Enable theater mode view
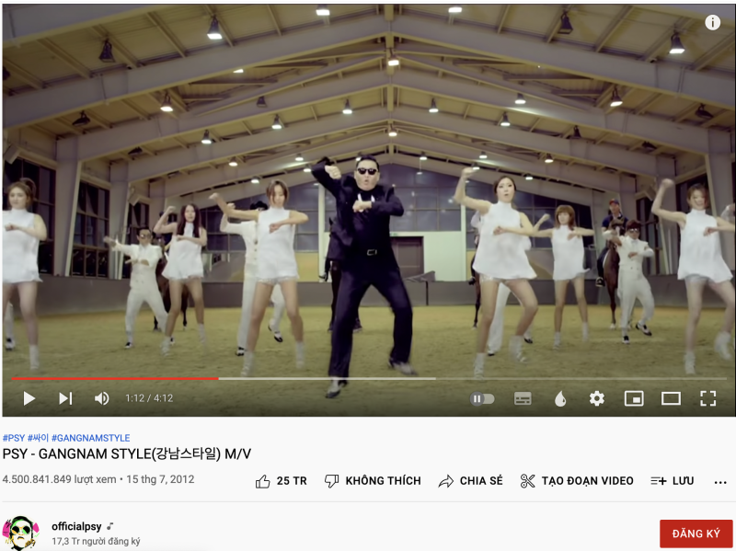 click(671, 398)
